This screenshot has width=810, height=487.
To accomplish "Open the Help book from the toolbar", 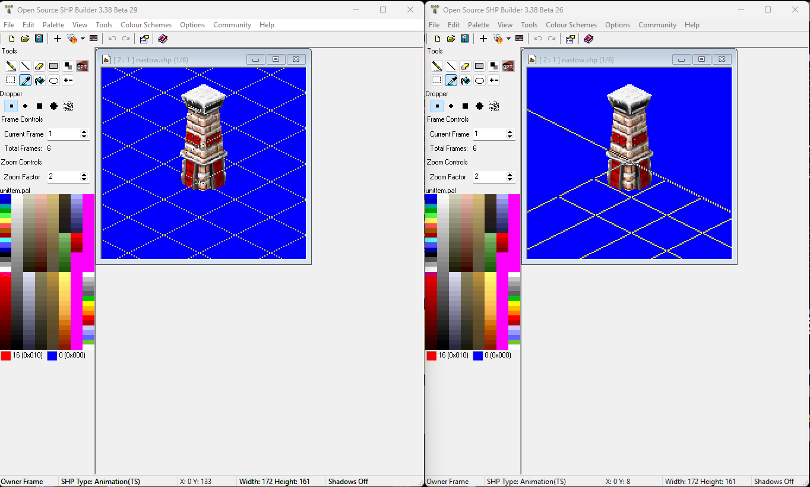I will [163, 38].
